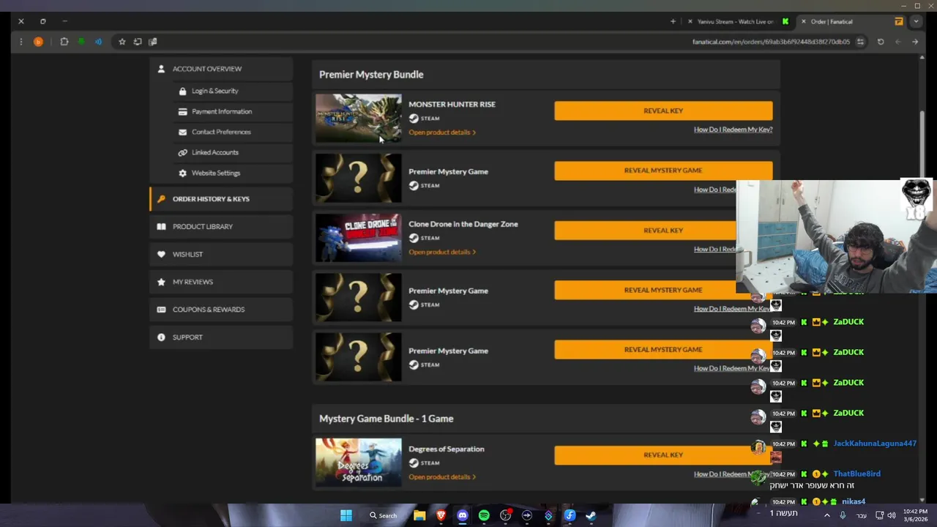This screenshot has height=527, width=937.
Task: Bookmark the page with the star icon
Action: (122, 42)
